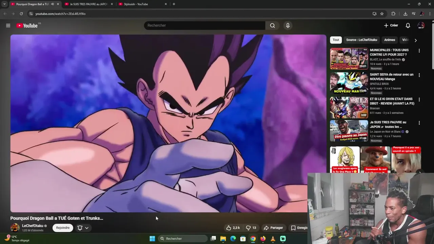Open browser downloads
The image size is (434, 244).
(405, 14)
